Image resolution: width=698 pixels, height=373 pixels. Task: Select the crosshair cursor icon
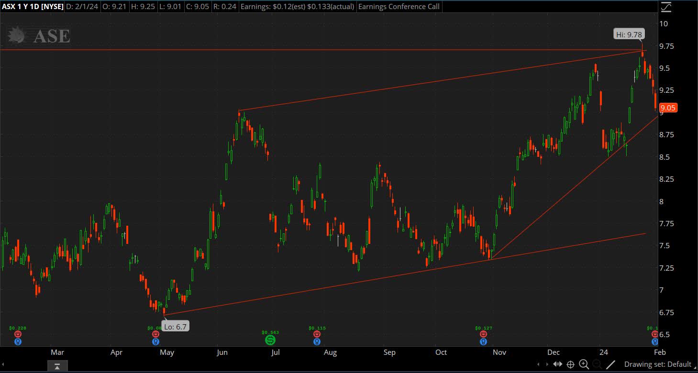[x=570, y=364]
